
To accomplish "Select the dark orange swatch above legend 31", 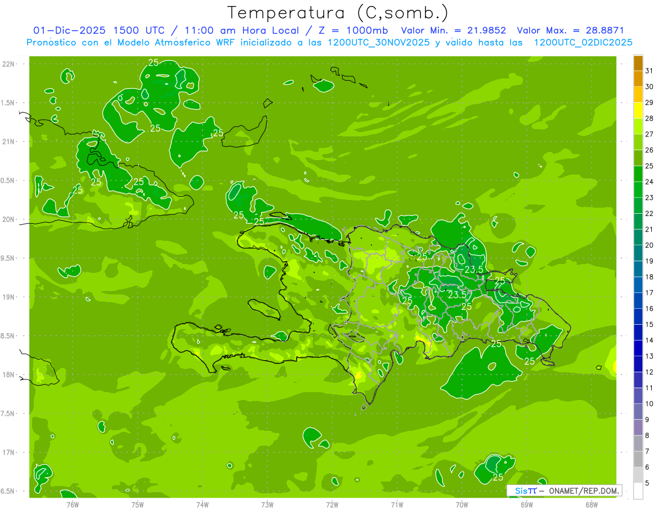I will [x=638, y=64].
